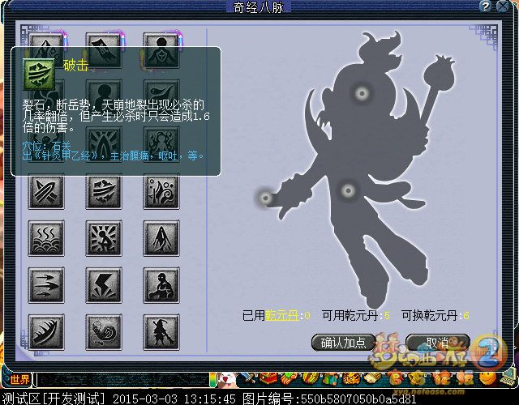
Task: Click the 奇经八脉 window title
Action: tap(259, 7)
